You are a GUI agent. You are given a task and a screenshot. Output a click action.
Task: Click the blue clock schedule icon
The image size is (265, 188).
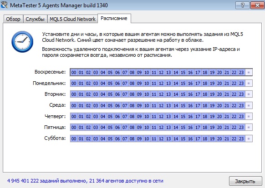coord(22,42)
